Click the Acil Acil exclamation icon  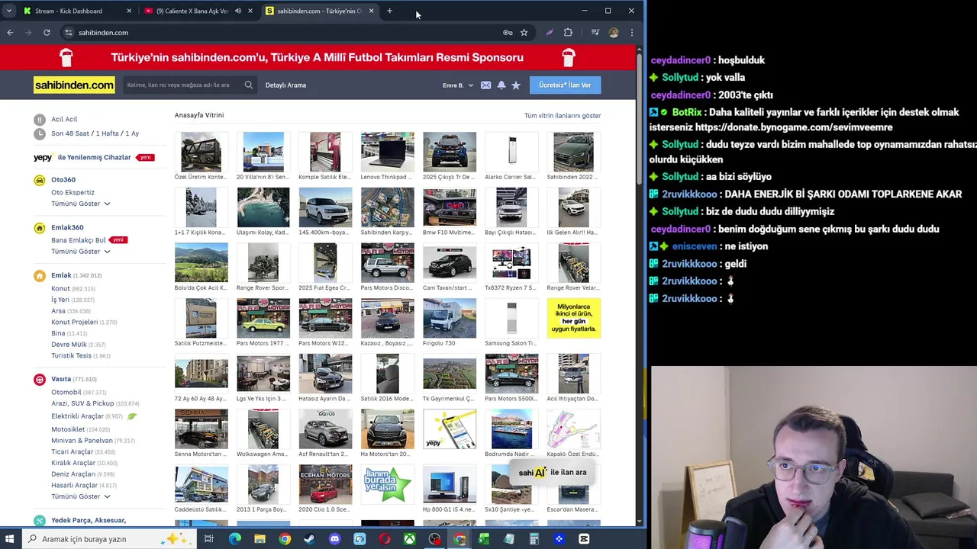[x=40, y=120]
